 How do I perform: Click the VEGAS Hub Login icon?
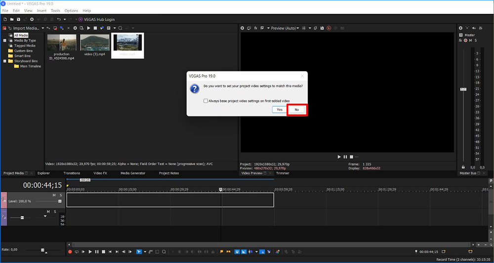tap(81, 19)
